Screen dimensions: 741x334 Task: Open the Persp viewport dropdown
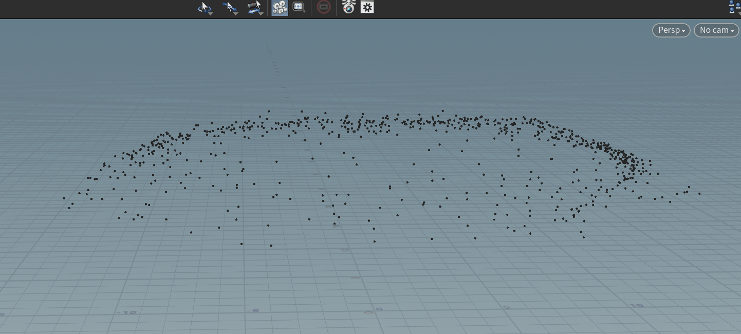pyautogui.click(x=671, y=30)
